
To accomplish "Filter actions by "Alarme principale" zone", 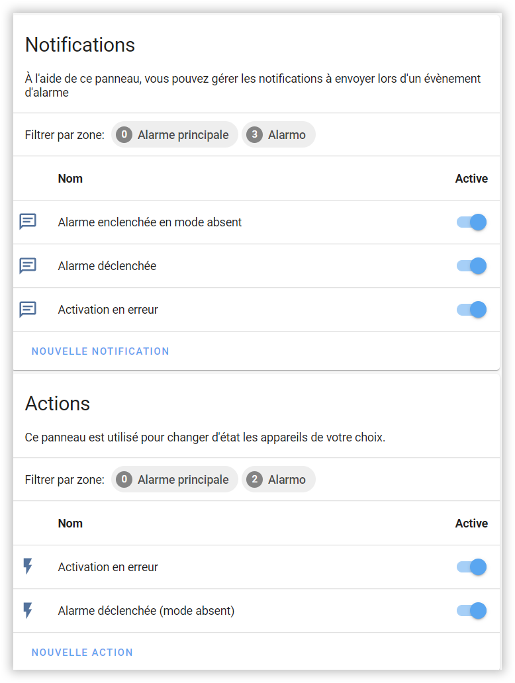I will click(x=174, y=480).
